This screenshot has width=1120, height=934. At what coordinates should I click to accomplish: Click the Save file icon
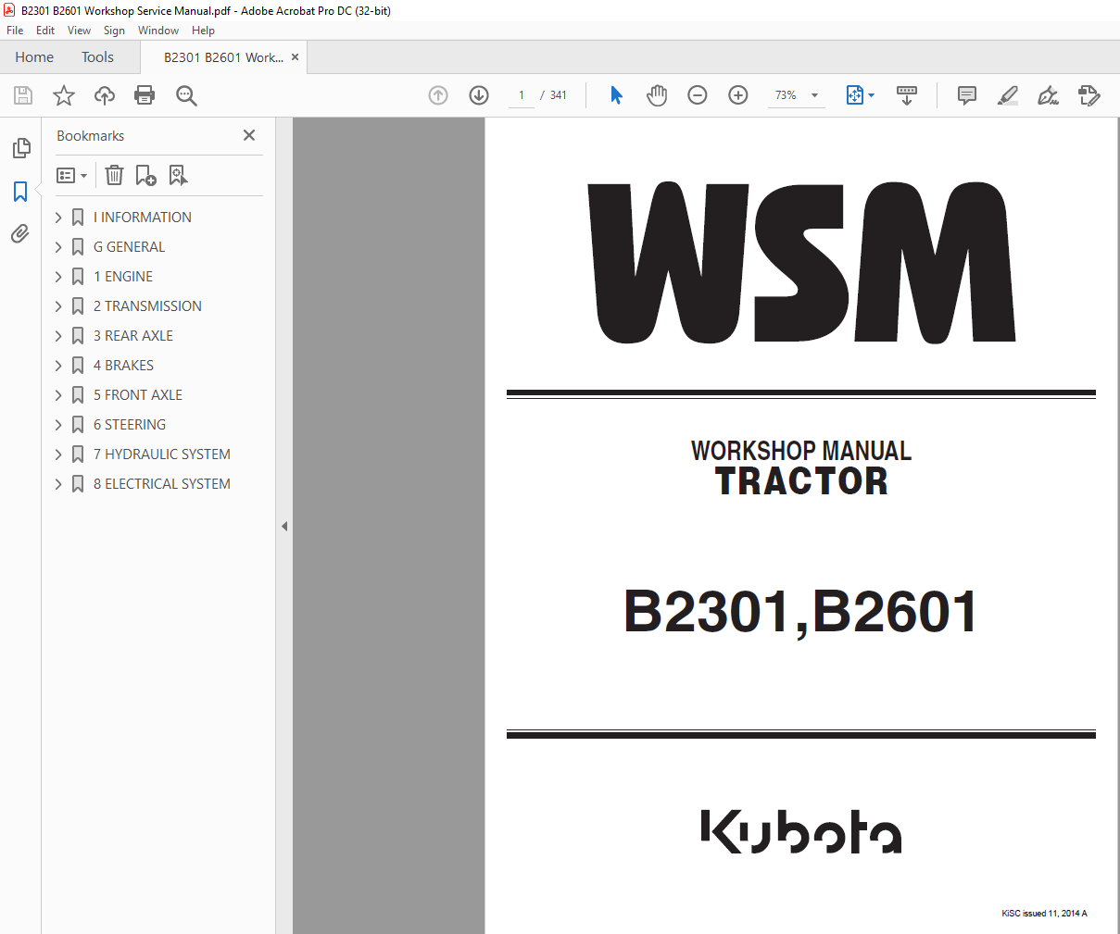coord(23,95)
